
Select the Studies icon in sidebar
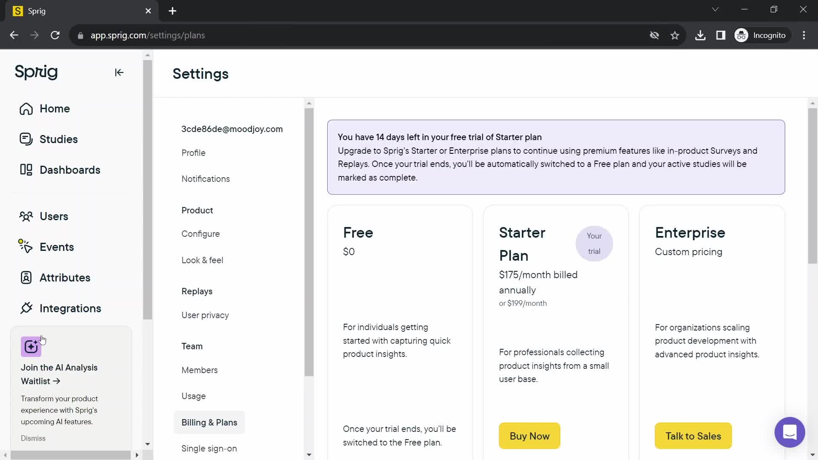[x=26, y=139]
